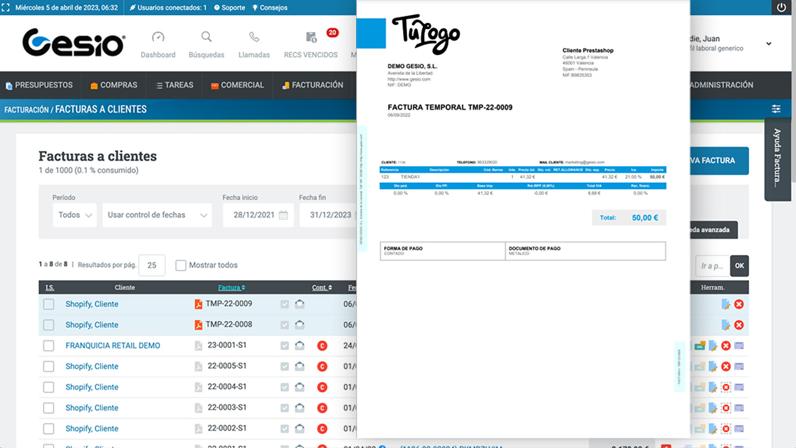
Task: Delete invoice TMP-22-0009 with red X
Action: click(739, 304)
